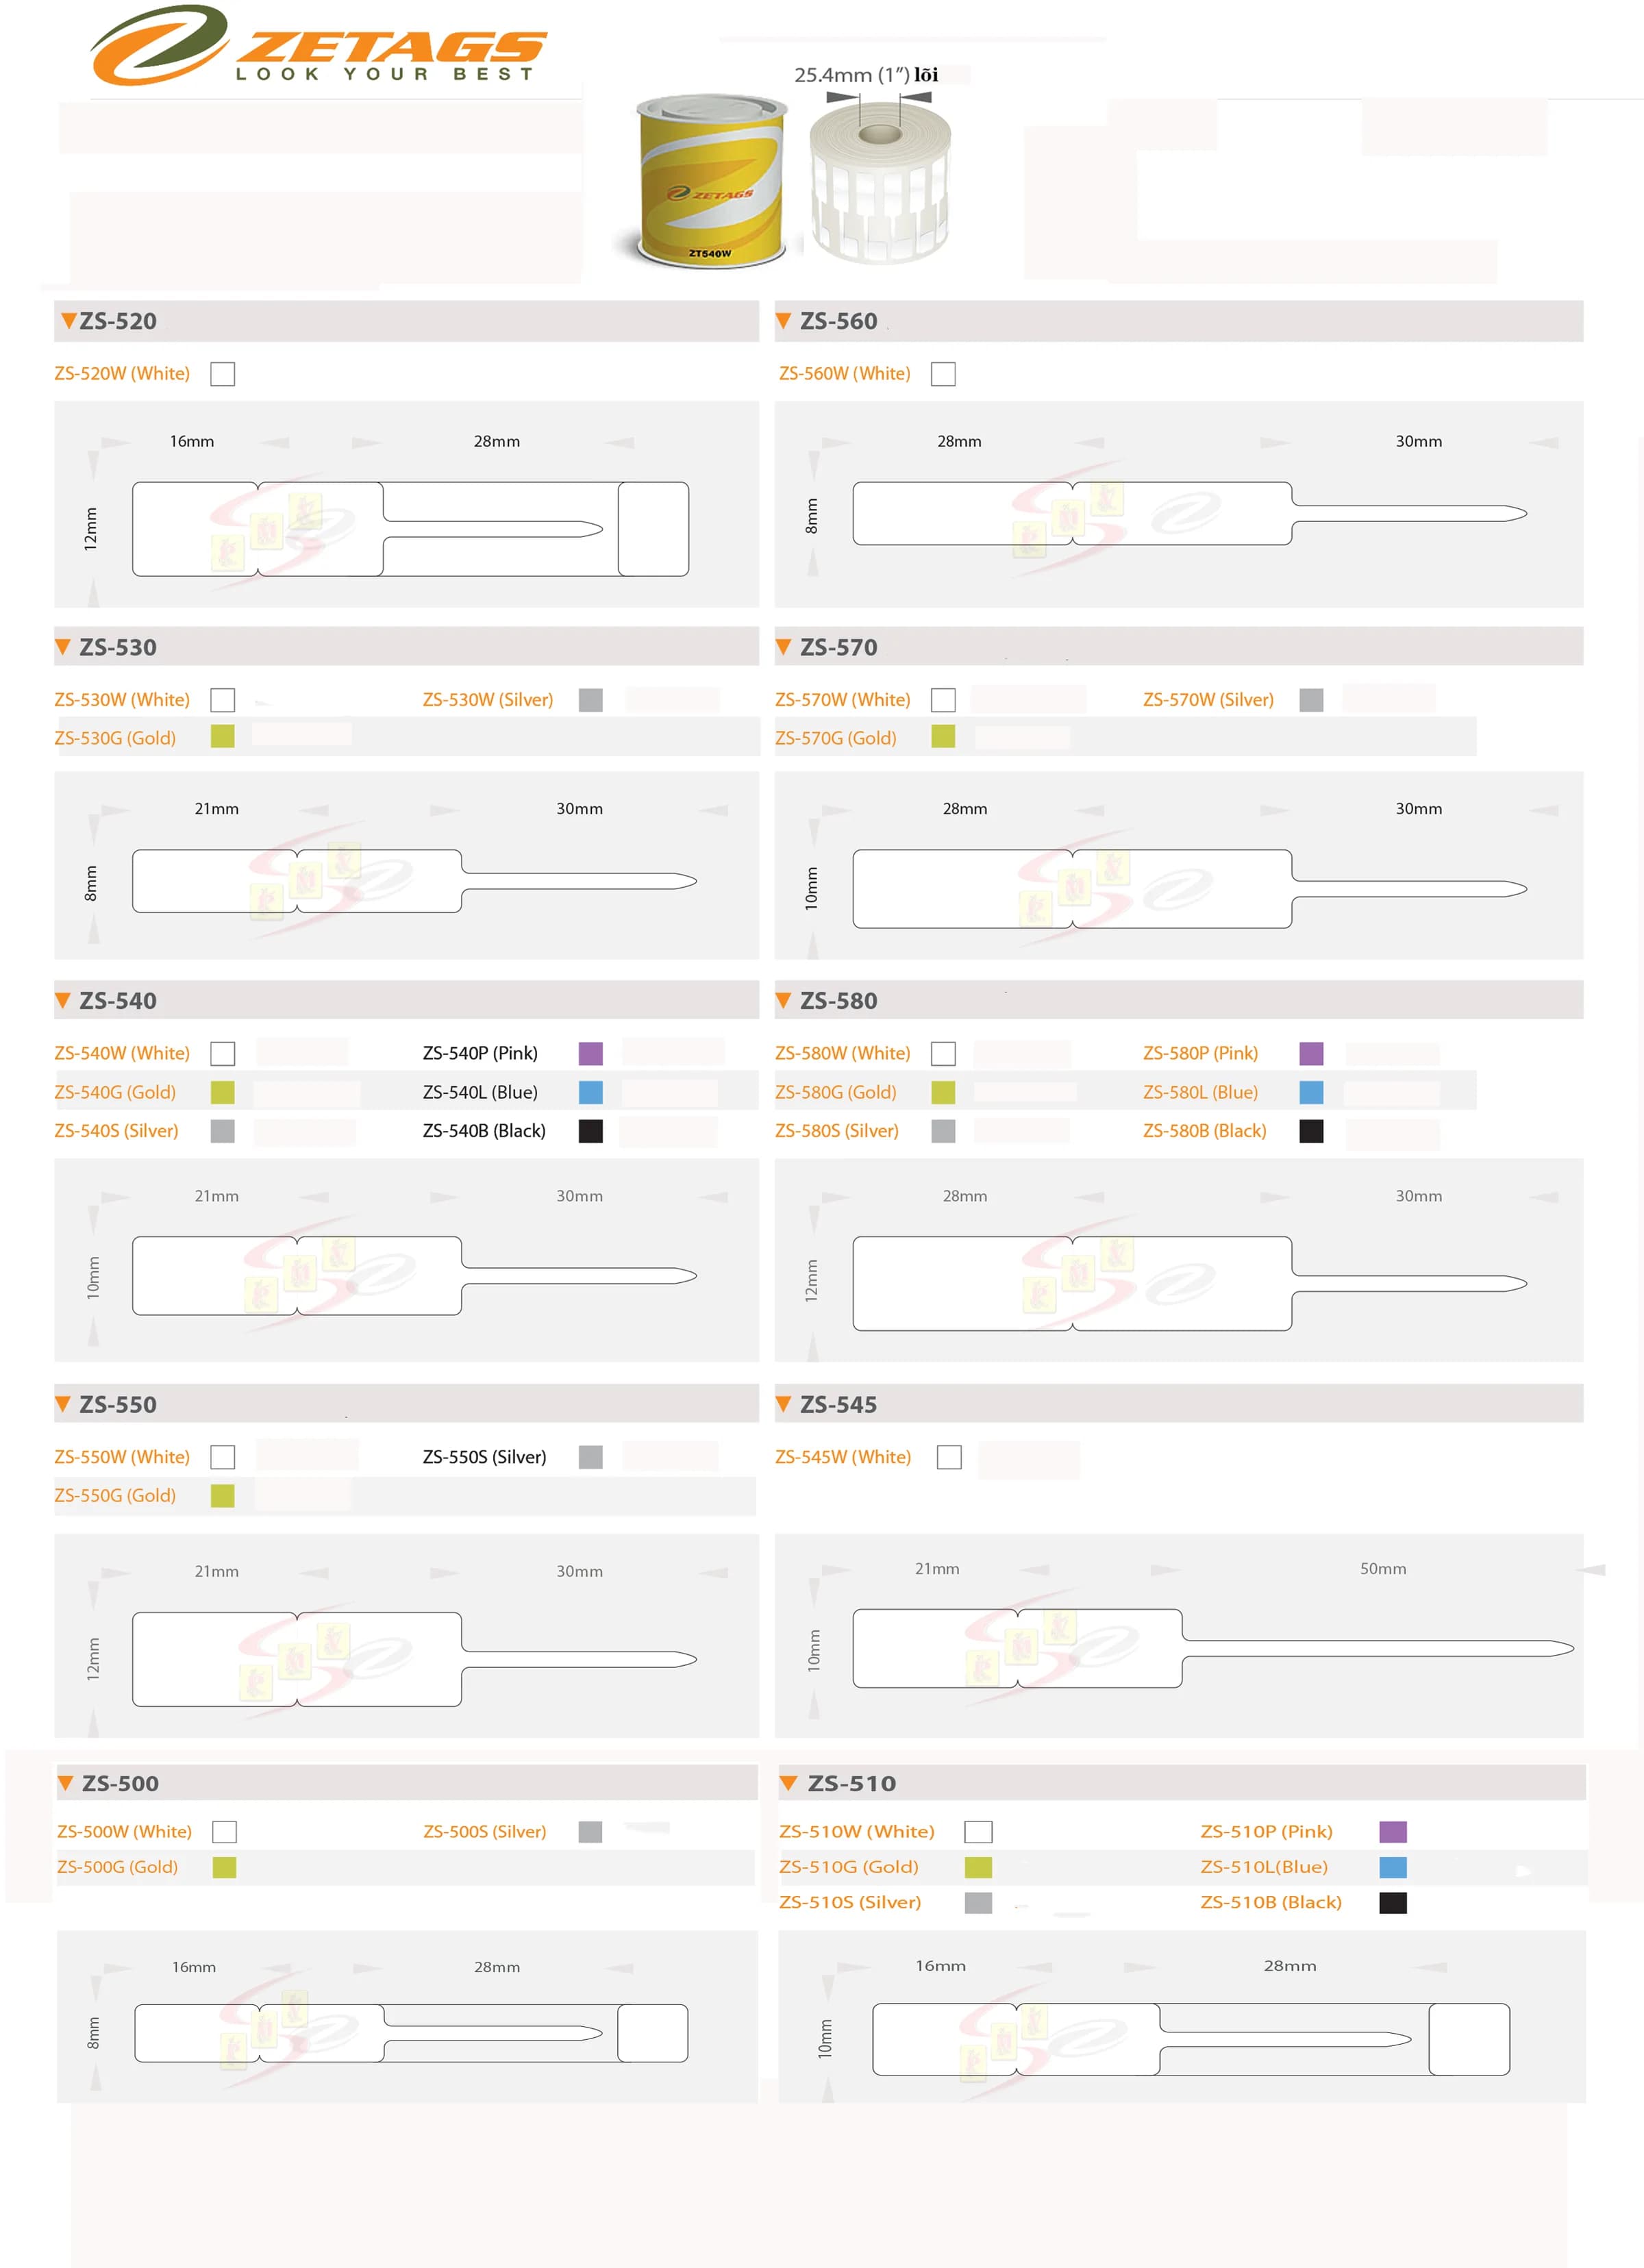Click the ZS-510 section header
The image size is (1644, 2268).
(x=1182, y=1783)
